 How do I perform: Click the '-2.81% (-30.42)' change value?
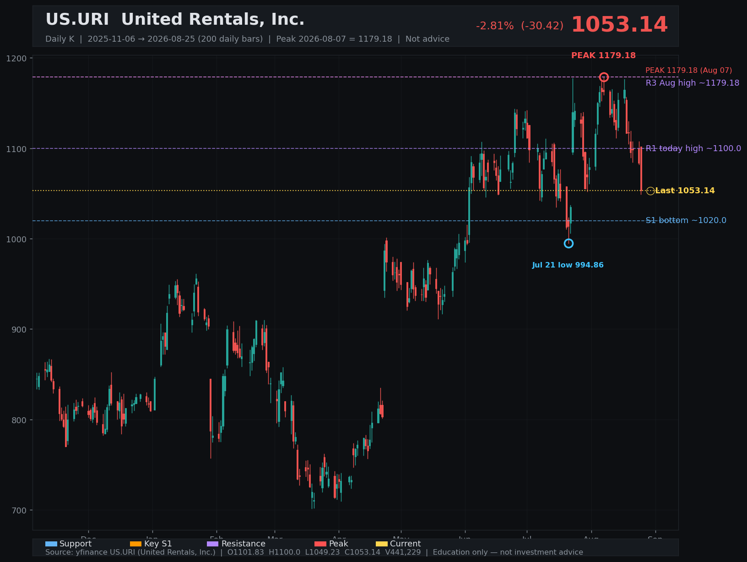click(520, 26)
